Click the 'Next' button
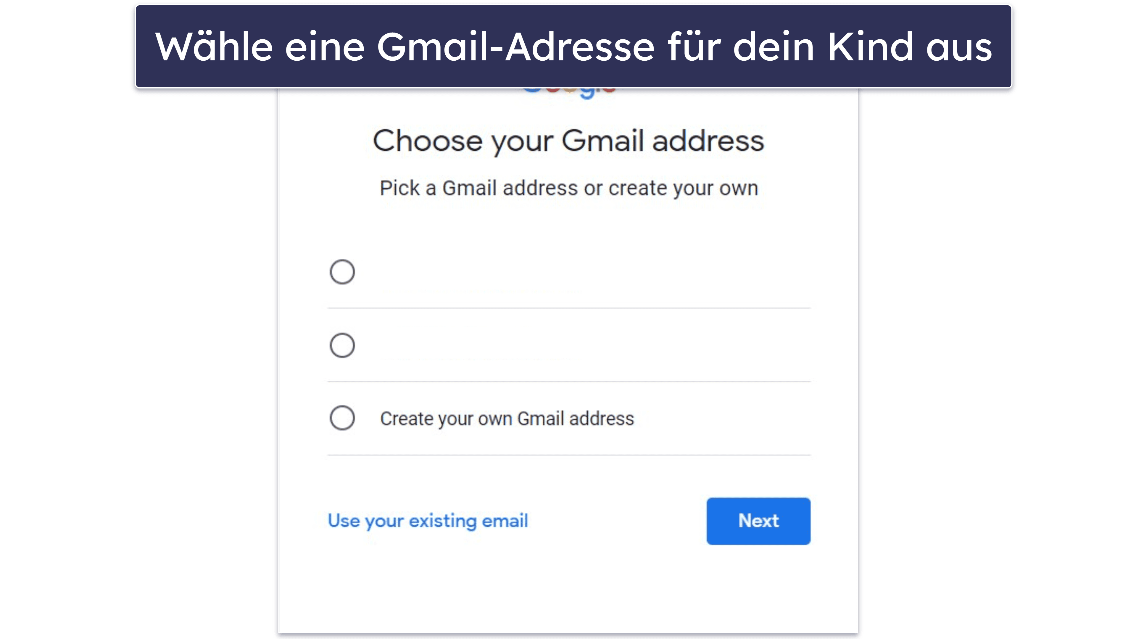The height and width of the screenshot is (639, 1136). coord(758,520)
